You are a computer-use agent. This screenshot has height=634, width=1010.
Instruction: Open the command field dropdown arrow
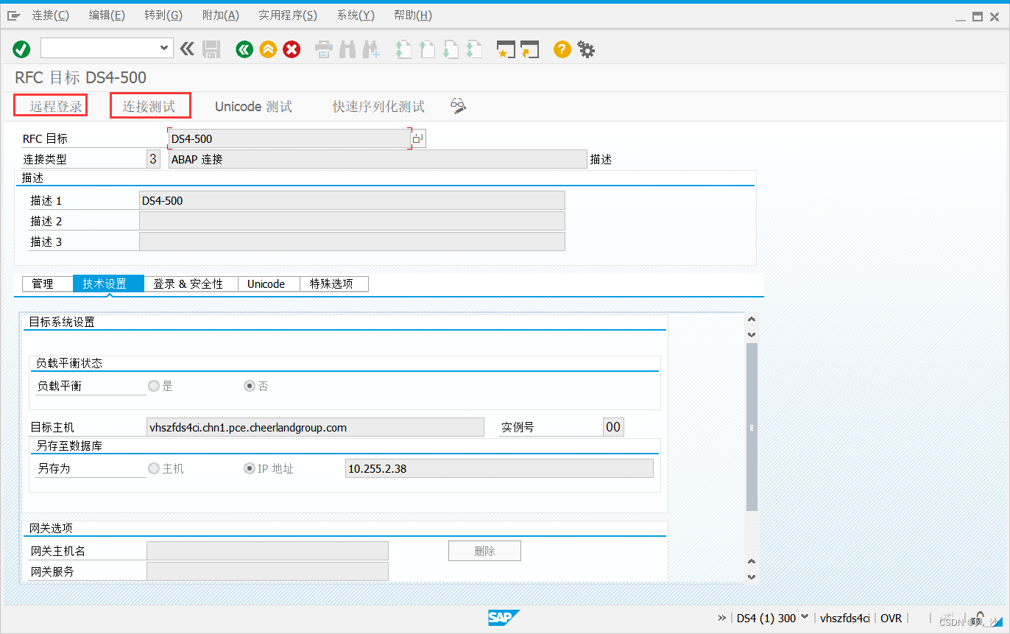tap(164, 48)
